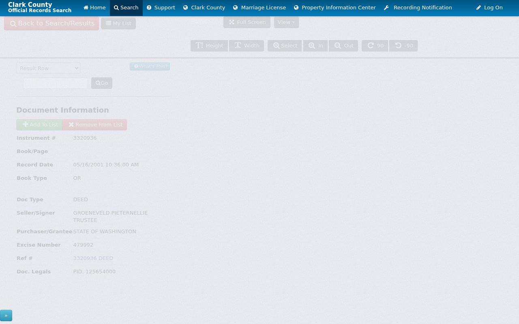Open Recording Notification link
The width and height of the screenshot is (519, 324).
418,8
